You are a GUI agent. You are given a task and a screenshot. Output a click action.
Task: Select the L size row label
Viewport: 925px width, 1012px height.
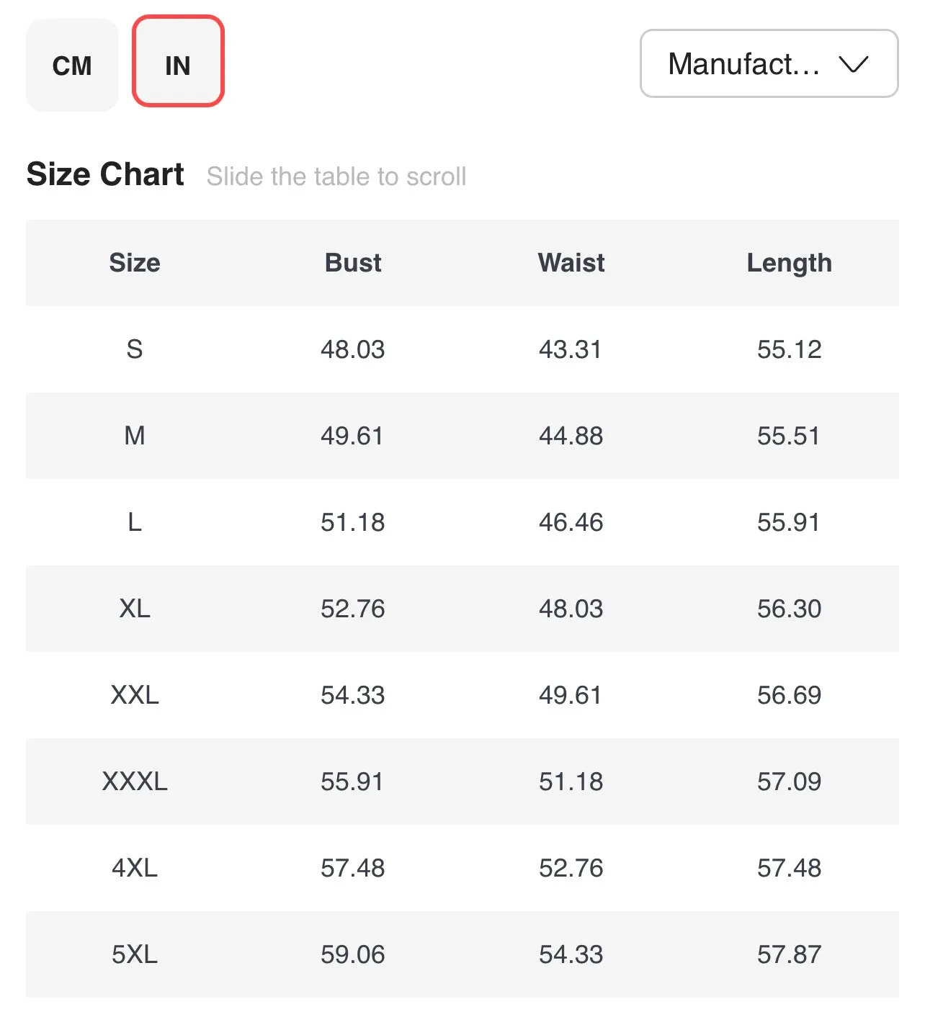pyautogui.click(x=135, y=522)
